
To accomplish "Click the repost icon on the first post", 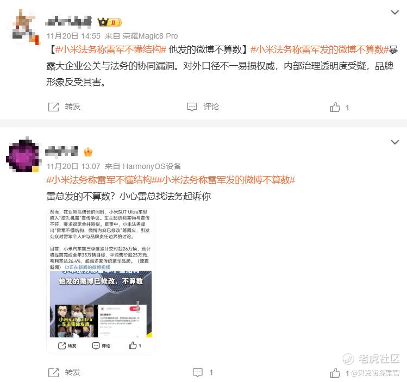I will click(x=53, y=107).
